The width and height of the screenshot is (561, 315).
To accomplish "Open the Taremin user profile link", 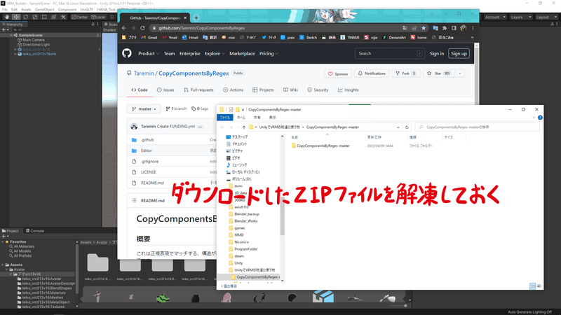I will pyautogui.click(x=144, y=73).
